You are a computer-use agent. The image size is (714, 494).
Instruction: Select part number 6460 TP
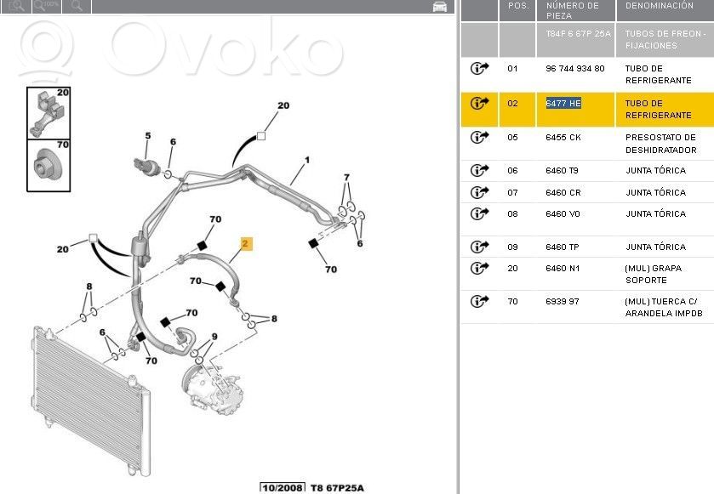563,247
